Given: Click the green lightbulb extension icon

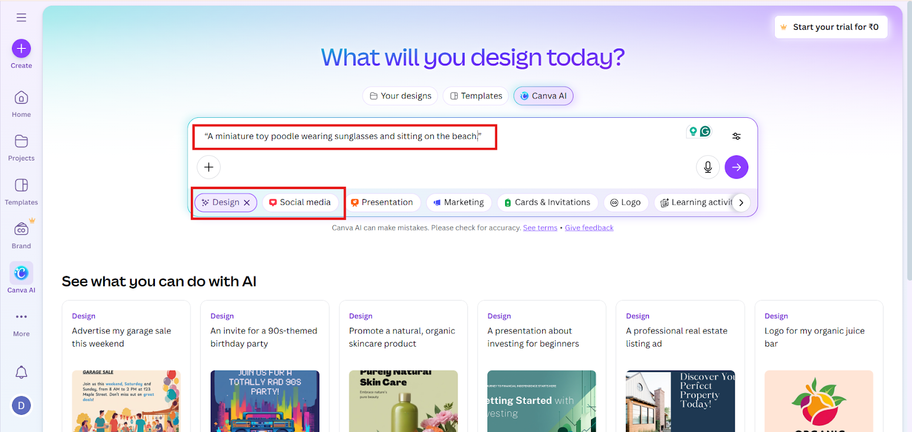Looking at the screenshot, I should click(x=693, y=131).
